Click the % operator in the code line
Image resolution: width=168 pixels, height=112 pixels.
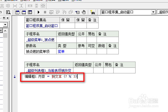tap(70, 76)
